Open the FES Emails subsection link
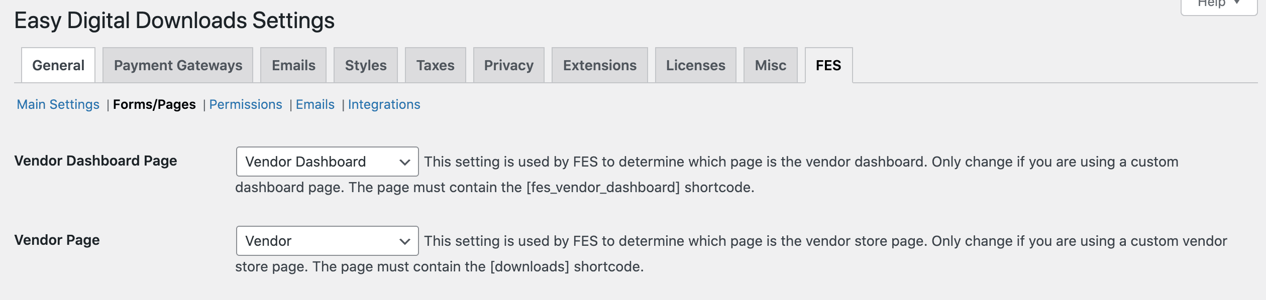Viewport: 1266px width, 300px height. [315, 104]
